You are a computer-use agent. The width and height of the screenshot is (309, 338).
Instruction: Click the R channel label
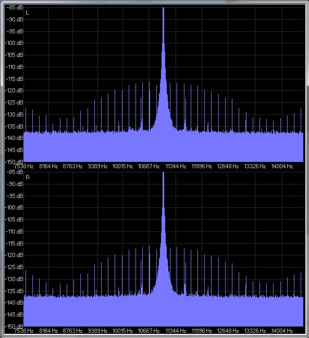coord(28,177)
